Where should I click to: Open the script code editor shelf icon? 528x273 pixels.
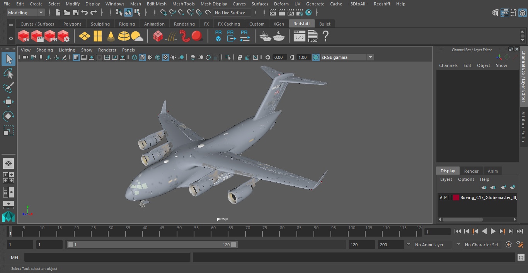[300, 36]
